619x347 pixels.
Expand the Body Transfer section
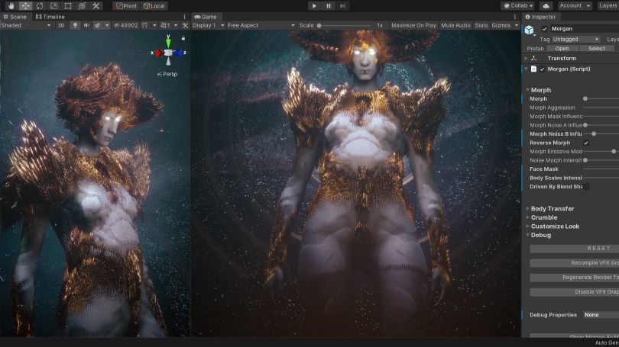[552, 208]
